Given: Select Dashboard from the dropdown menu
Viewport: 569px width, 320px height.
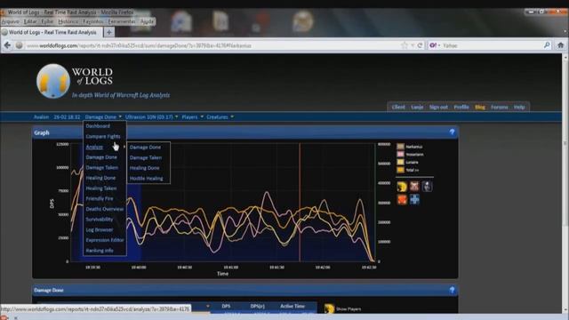Looking at the screenshot, I should coord(98,126).
